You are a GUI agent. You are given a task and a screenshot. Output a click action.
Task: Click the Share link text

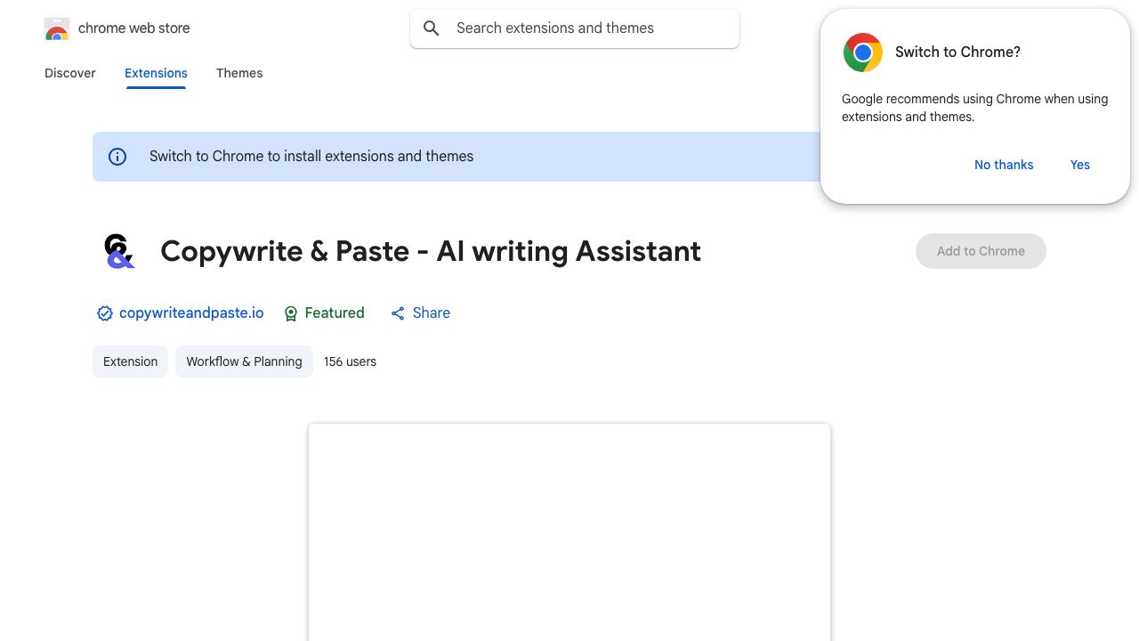[432, 313]
